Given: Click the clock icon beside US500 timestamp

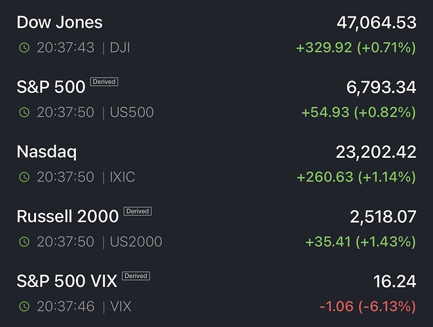Looking at the screenshot, I should [x=24, y=113].
